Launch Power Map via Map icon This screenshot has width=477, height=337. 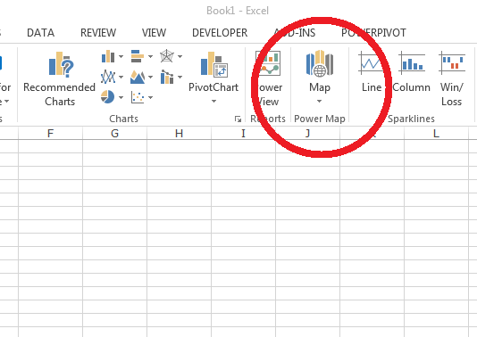click(320, 64)
